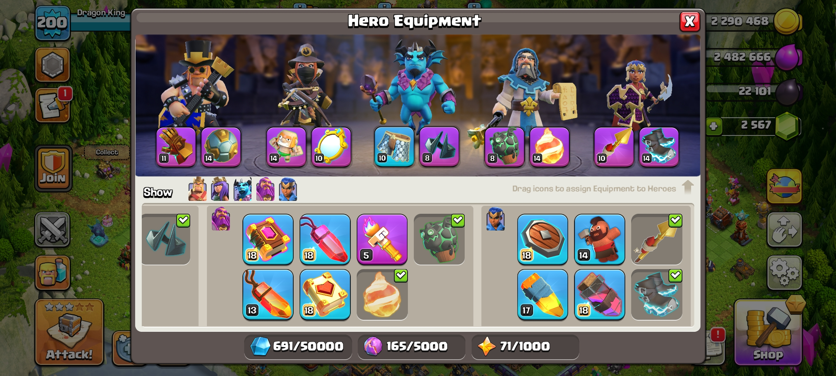The width and height of the screenshot is (836, 376).
Task: Add gems with the green plus button
Action: (713, 126)
